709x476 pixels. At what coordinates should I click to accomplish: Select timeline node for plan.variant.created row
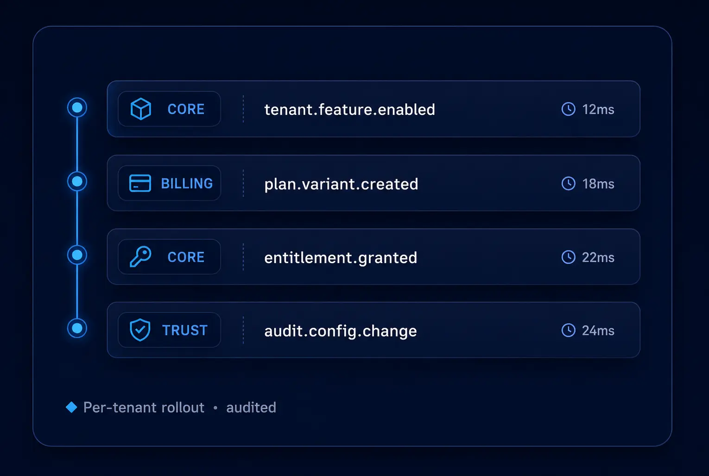click(x=77, y=181)
